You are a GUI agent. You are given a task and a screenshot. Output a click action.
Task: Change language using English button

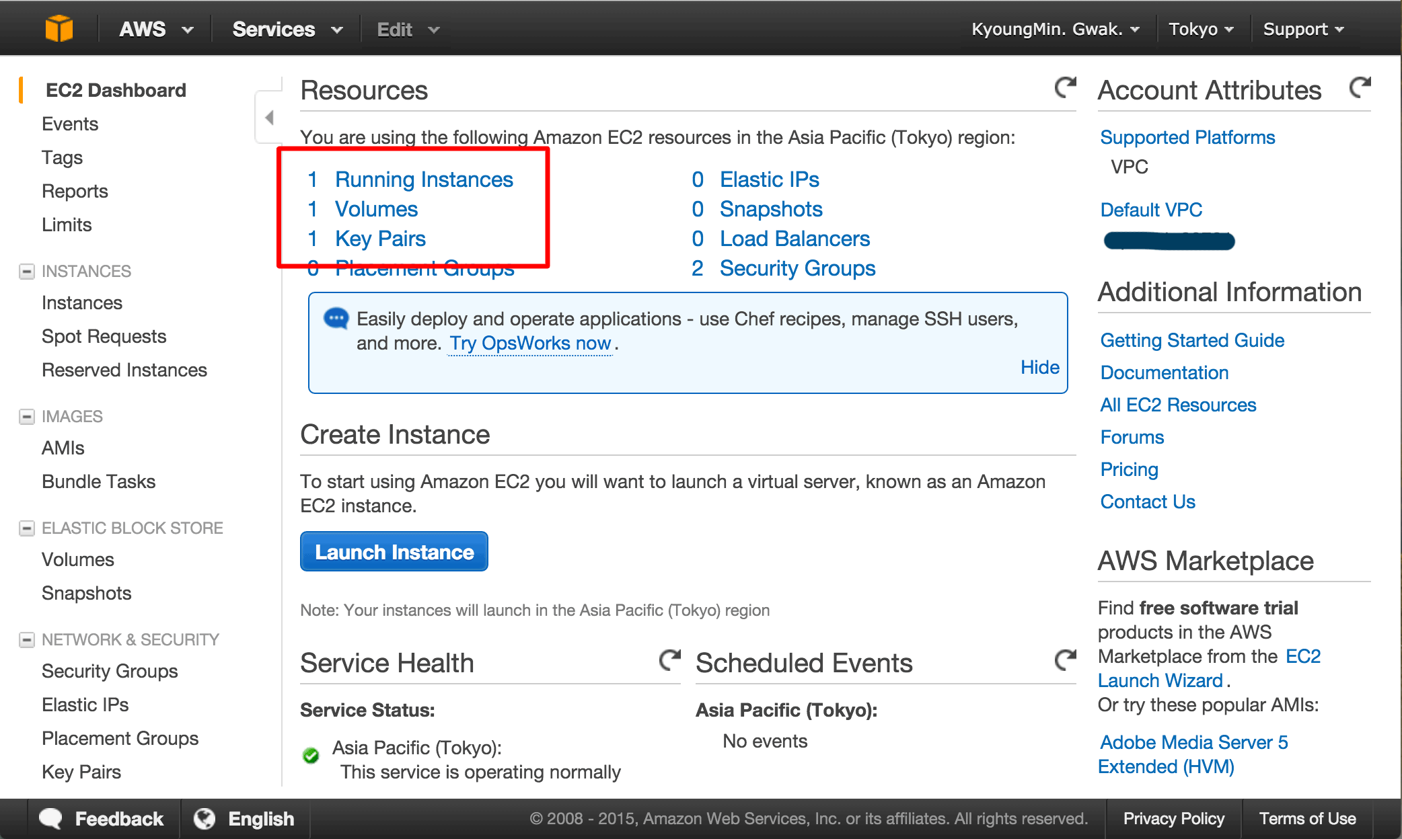pyautogui.click(x=244, y=818)
